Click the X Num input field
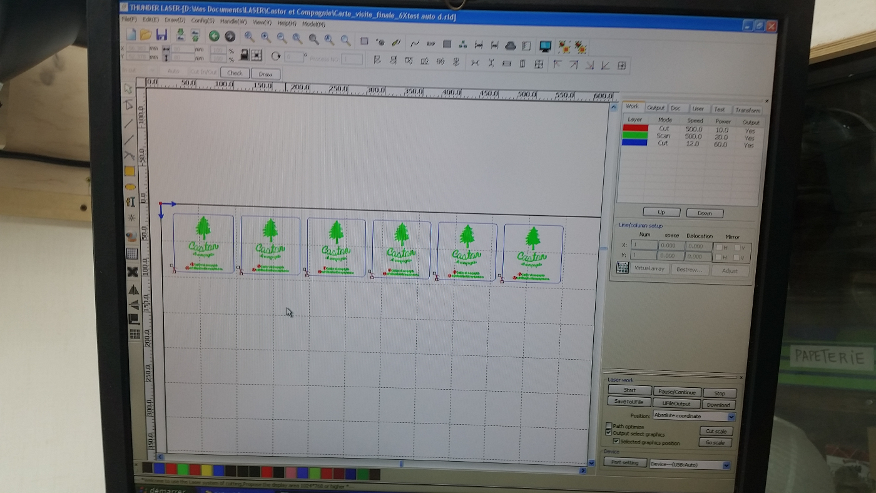The image size is (876, 493). pyautogui.click(x=644, y=246)
